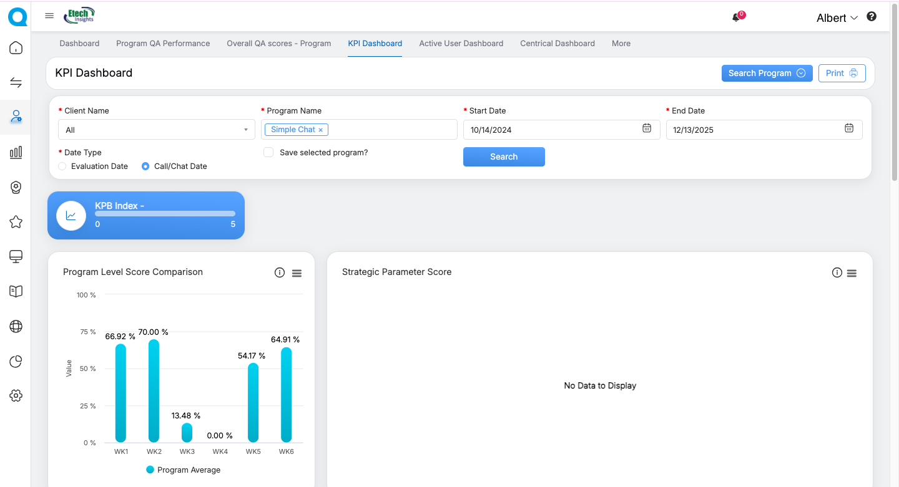
Task: Open Program Level Score Comparison chart menu
Action: point(297,273)
